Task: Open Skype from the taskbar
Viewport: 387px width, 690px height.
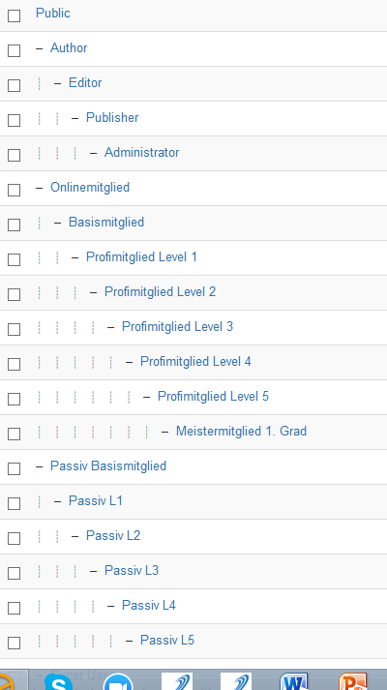Action: pyautogui.click(x=58, y=682)
